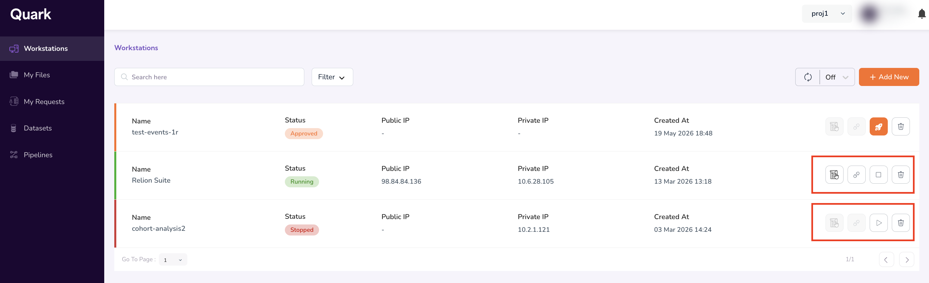
Task: Open the notifications bell
Action: [921, 14]
